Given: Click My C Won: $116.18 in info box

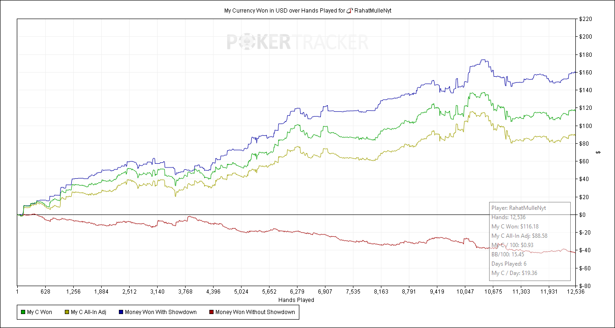Looking at the screenshot, I should pos(515,227).
